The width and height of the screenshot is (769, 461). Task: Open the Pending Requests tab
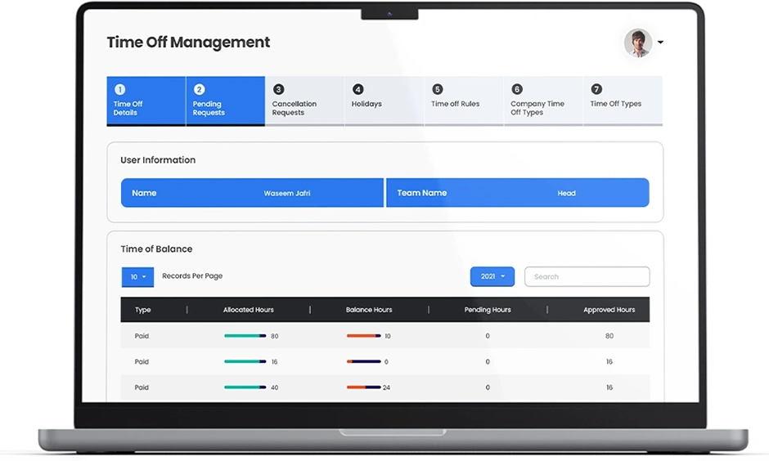(x=226, y=101)
